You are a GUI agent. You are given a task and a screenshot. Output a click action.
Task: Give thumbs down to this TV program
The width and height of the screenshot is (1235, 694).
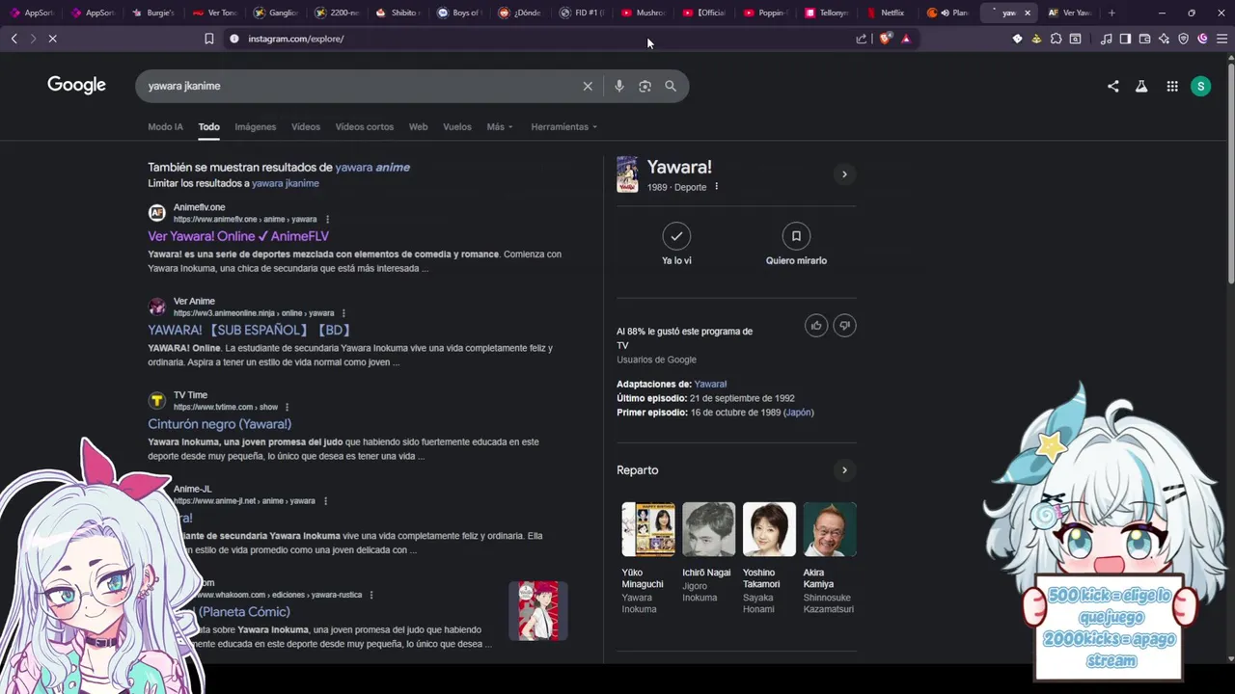click(x=844, y=326)
